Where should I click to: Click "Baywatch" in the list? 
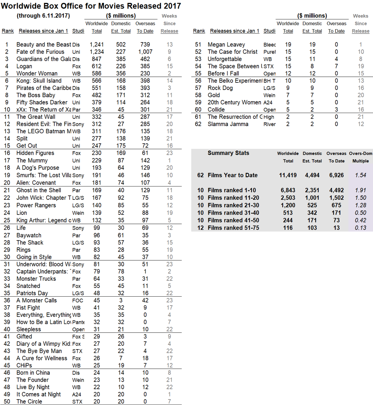29,235
